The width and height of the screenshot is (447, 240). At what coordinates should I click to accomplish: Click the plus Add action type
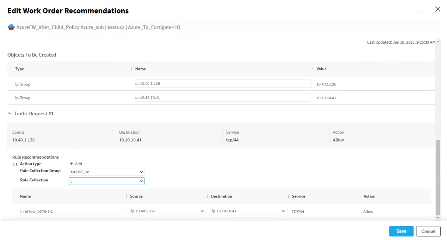pyautogui.click(x=76, y=164)
